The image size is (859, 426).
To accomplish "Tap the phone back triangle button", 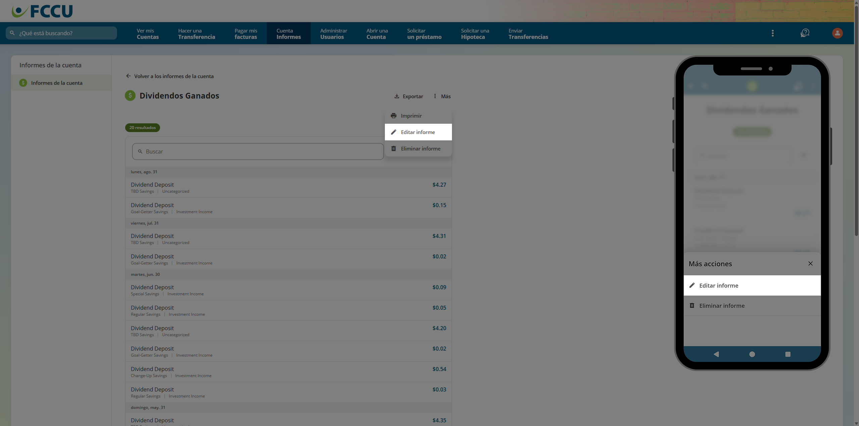I will [x=716, y=354].
